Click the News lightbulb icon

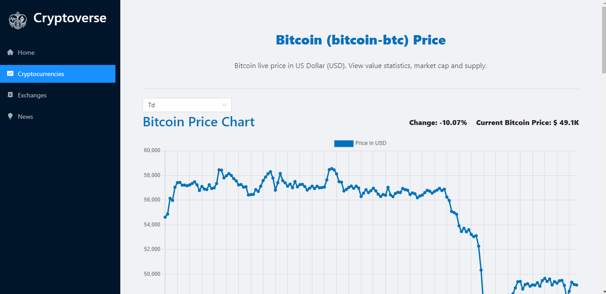pyautogui.click(x=9, y=116)
